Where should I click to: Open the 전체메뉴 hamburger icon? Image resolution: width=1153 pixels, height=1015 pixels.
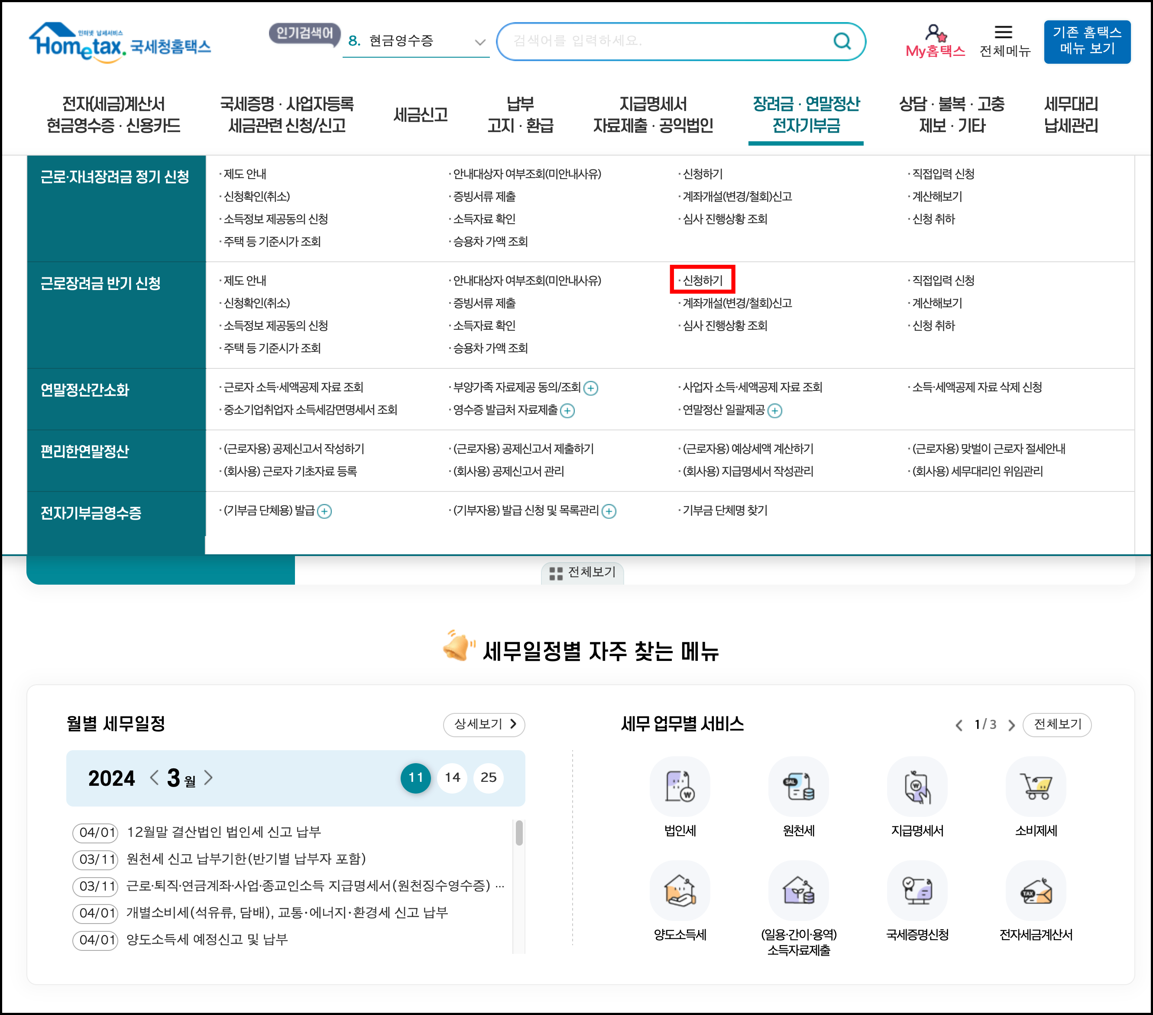coord(1003,32)
